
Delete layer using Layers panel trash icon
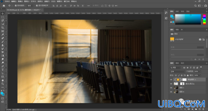(x=203, y=109)
